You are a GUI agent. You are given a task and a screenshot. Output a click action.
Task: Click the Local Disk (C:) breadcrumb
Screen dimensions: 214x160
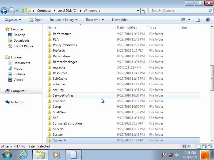pyautogui.click(x=67, y=11)
